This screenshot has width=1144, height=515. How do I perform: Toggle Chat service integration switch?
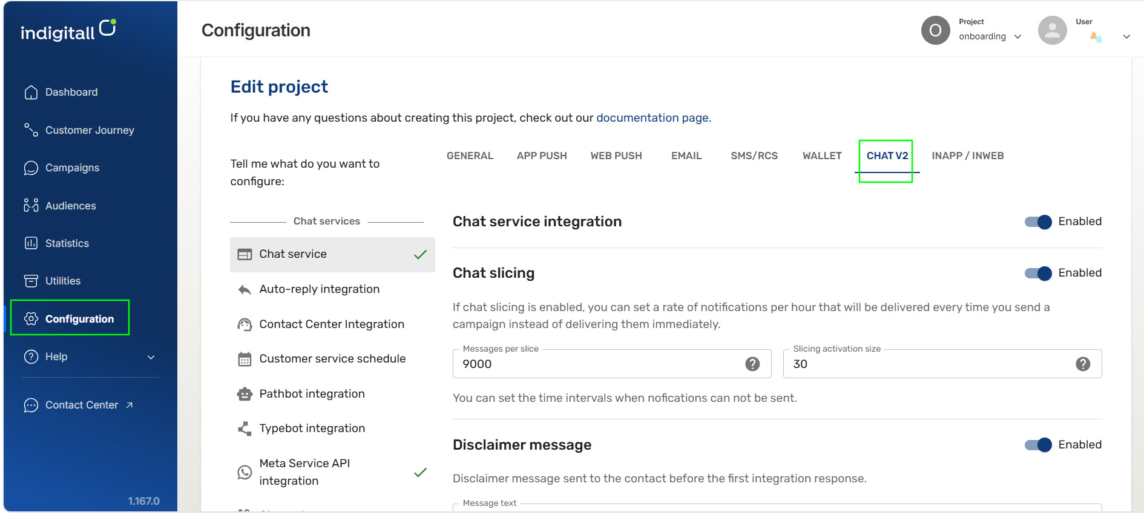pyautogui.click(x=1038, y=221)
